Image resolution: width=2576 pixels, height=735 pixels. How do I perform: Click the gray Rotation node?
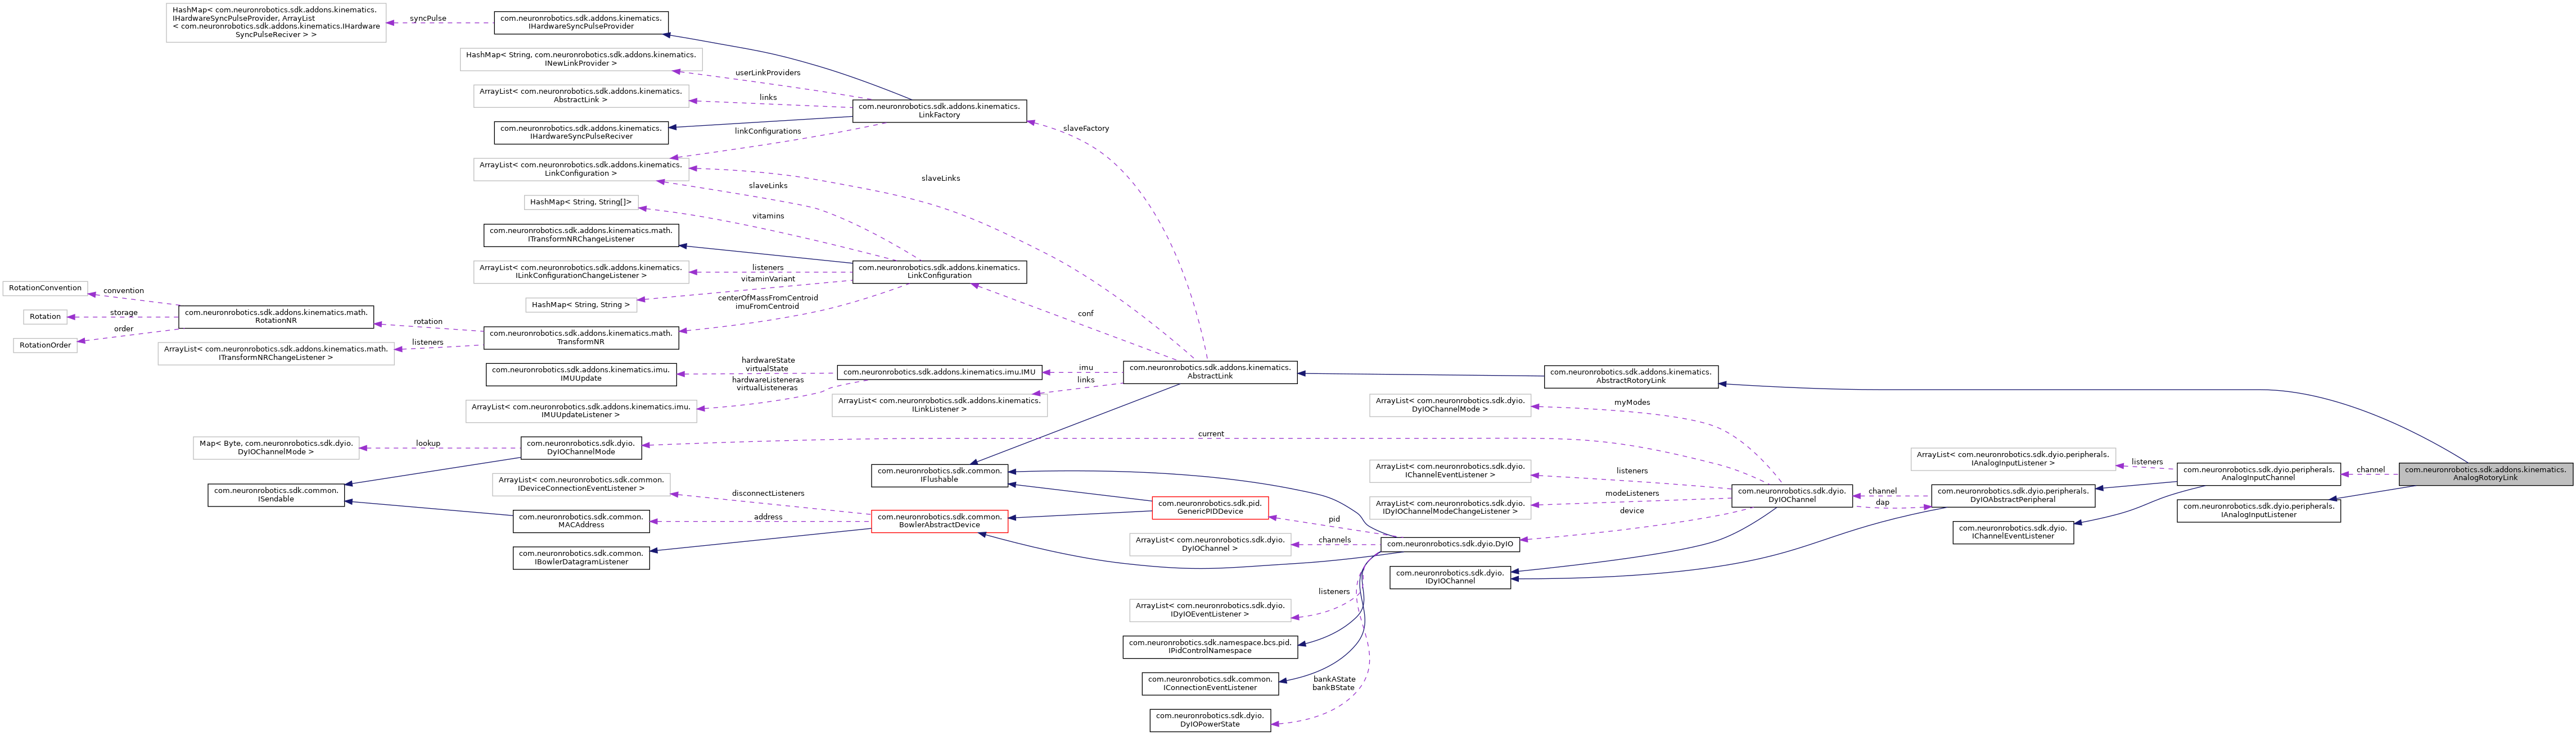pyautogui.click(x=45, y=317)
